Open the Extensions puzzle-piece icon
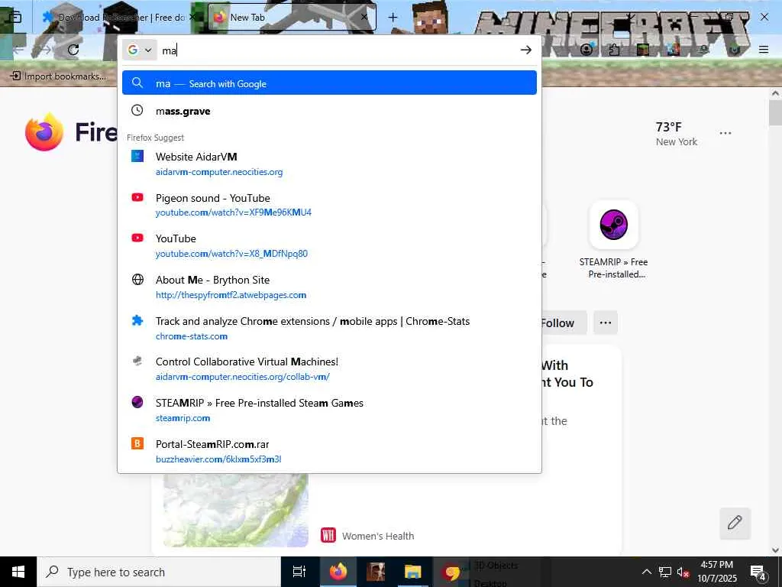 [x=615, y=50]
